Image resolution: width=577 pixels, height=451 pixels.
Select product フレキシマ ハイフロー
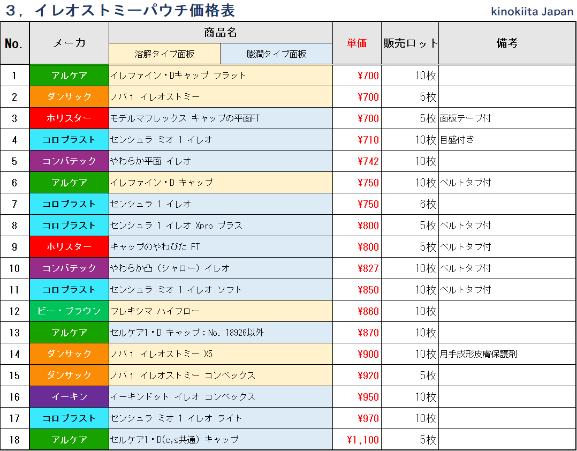(221, 311)
